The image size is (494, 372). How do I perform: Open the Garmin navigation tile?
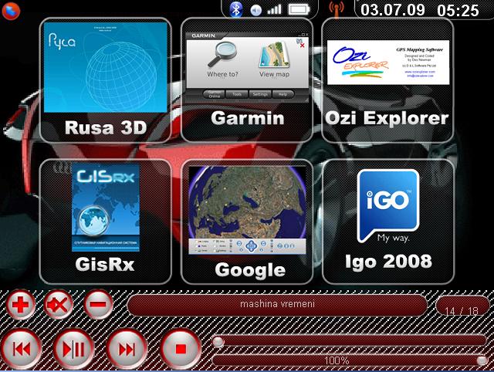click(248, 79)
